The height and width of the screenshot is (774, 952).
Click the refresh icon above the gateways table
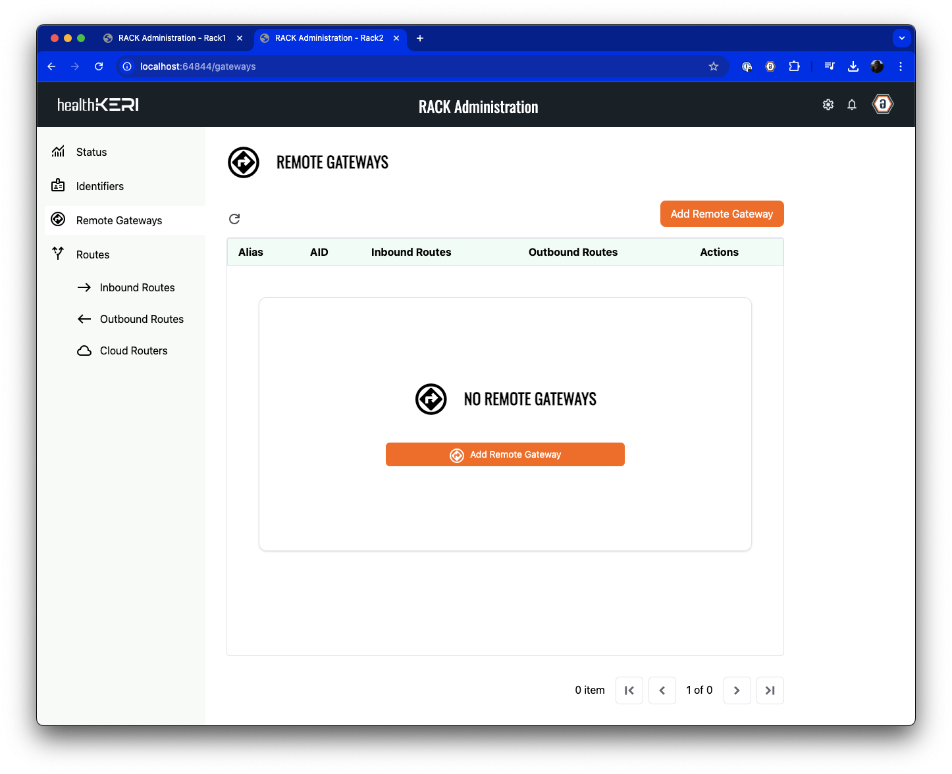point(234,218)
